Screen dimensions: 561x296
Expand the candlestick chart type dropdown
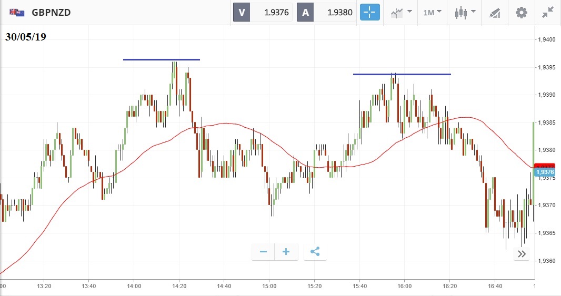(465, 12)
